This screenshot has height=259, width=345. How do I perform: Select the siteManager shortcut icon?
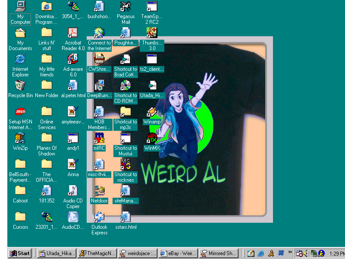(125, 190)
